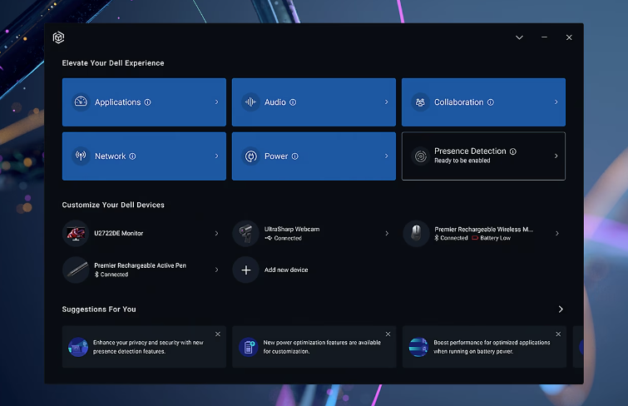This screenshot has width=628, height=406.
Task: Show info for Audio
Action: (293, 102)
